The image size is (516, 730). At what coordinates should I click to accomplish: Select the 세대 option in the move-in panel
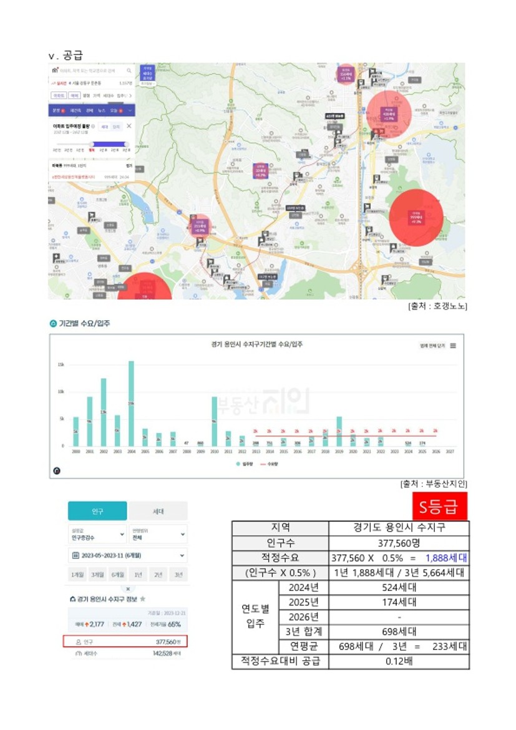(105, 127)
